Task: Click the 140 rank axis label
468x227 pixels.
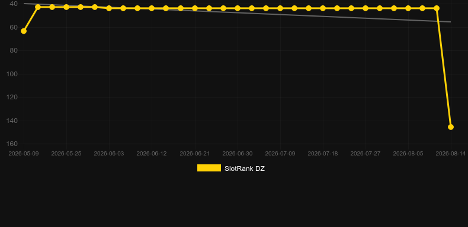Action: pyautogui.click(x=12, y=121)
